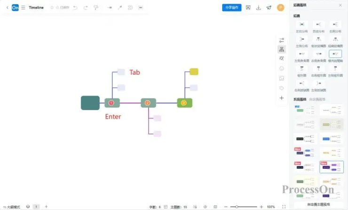Open the emoji icon panel

[282, 68]
